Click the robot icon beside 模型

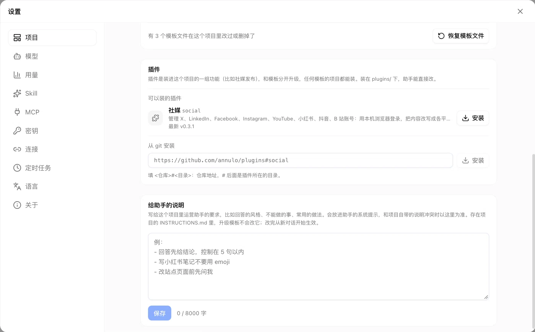17,56
